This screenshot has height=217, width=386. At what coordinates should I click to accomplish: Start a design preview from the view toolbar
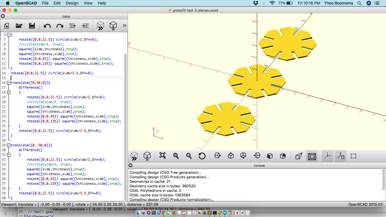(x=134, y=156)
